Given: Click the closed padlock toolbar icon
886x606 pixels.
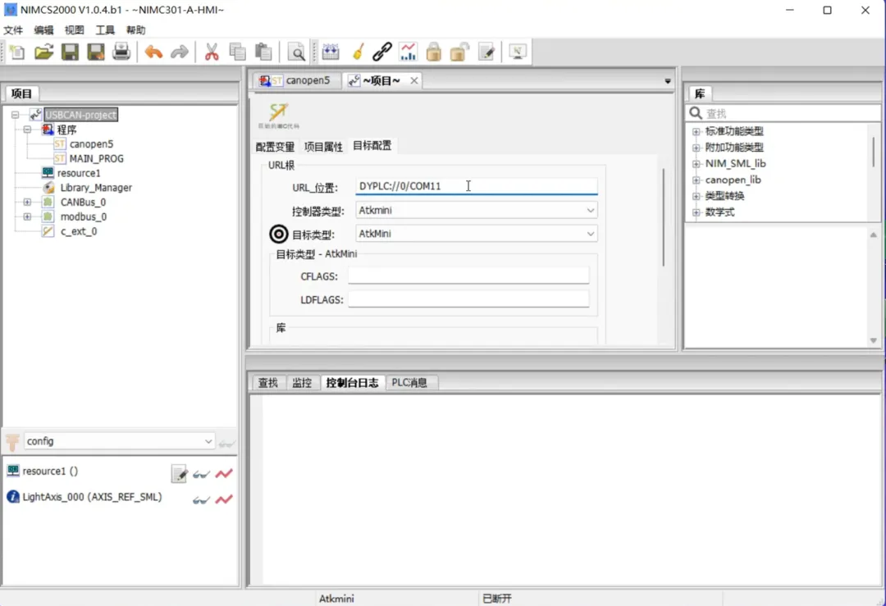Looking at the screenshot, I should pyautogui.click(x=433, y=52).
